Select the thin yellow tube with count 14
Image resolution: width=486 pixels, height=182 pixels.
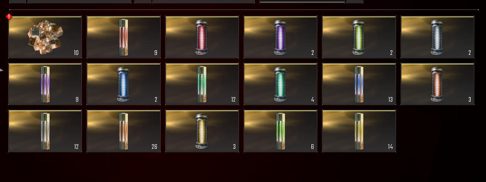(x=359, y=131)
